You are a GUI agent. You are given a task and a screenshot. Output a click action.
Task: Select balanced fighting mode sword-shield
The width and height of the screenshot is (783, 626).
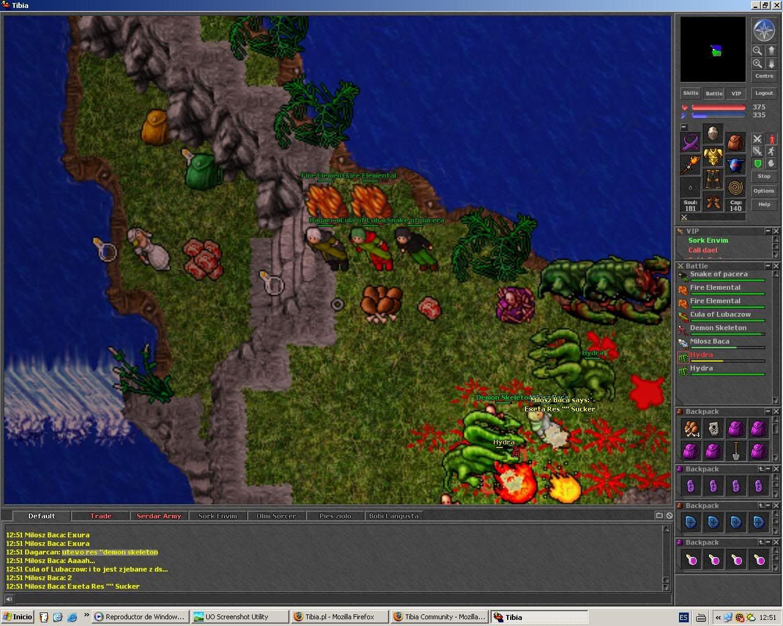tap(757, 152)
